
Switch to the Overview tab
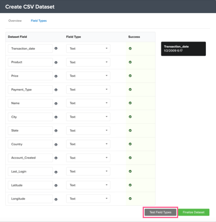(x=15, y=21)
